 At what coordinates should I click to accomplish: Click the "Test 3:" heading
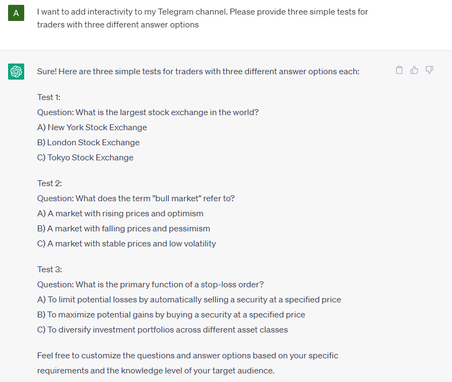coord(50,269)
